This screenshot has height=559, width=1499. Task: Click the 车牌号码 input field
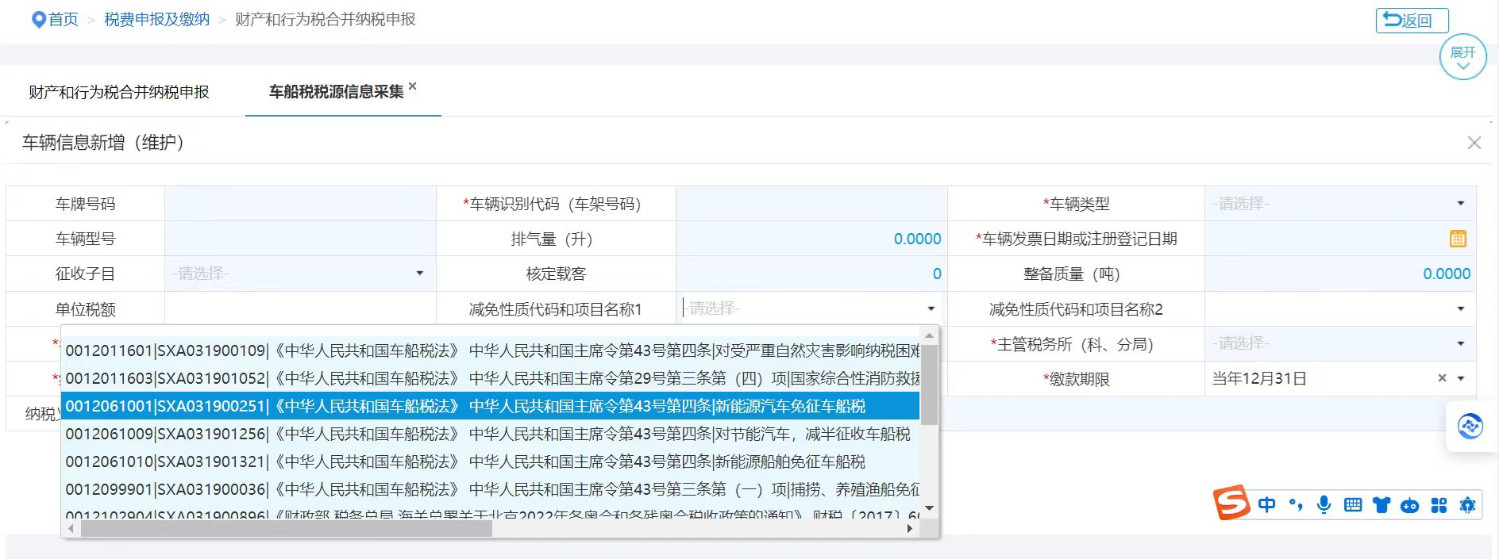coord(300,204)
